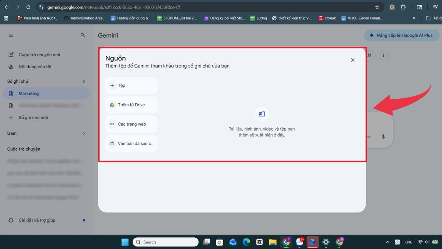
Task: Show hidden system tray icons
Action: (x=387, y=242)
